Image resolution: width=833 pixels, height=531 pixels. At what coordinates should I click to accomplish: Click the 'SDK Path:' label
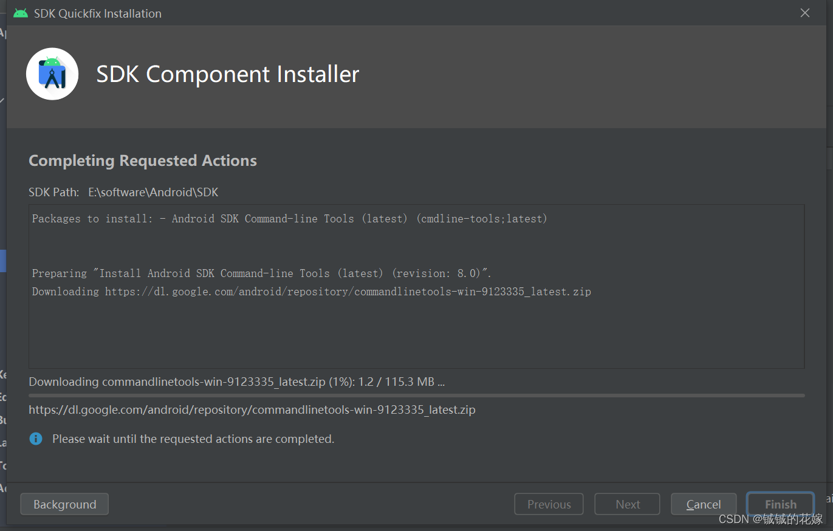(x=54, y=193)
